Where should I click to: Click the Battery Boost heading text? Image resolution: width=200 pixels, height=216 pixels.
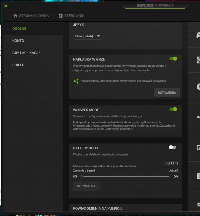[86, 148]
